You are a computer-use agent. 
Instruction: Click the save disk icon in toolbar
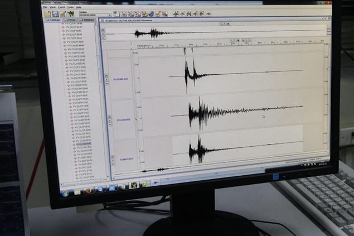pyautogui.click(x=55, y=13)
